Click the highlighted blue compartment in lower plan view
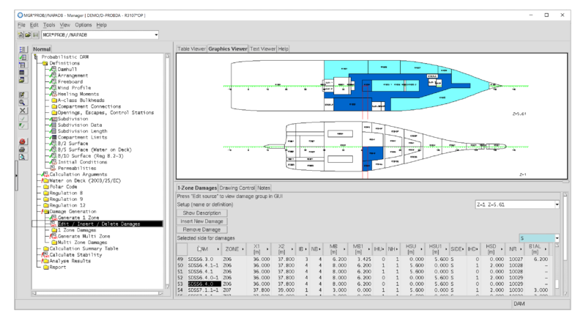586x324 pixels. tap(372, 154)
